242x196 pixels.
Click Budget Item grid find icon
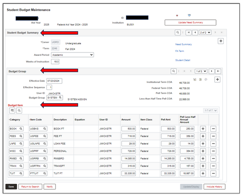(x=19, y=110)
